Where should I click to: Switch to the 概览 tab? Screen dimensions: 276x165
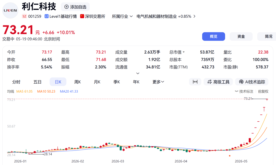[213, 36]
